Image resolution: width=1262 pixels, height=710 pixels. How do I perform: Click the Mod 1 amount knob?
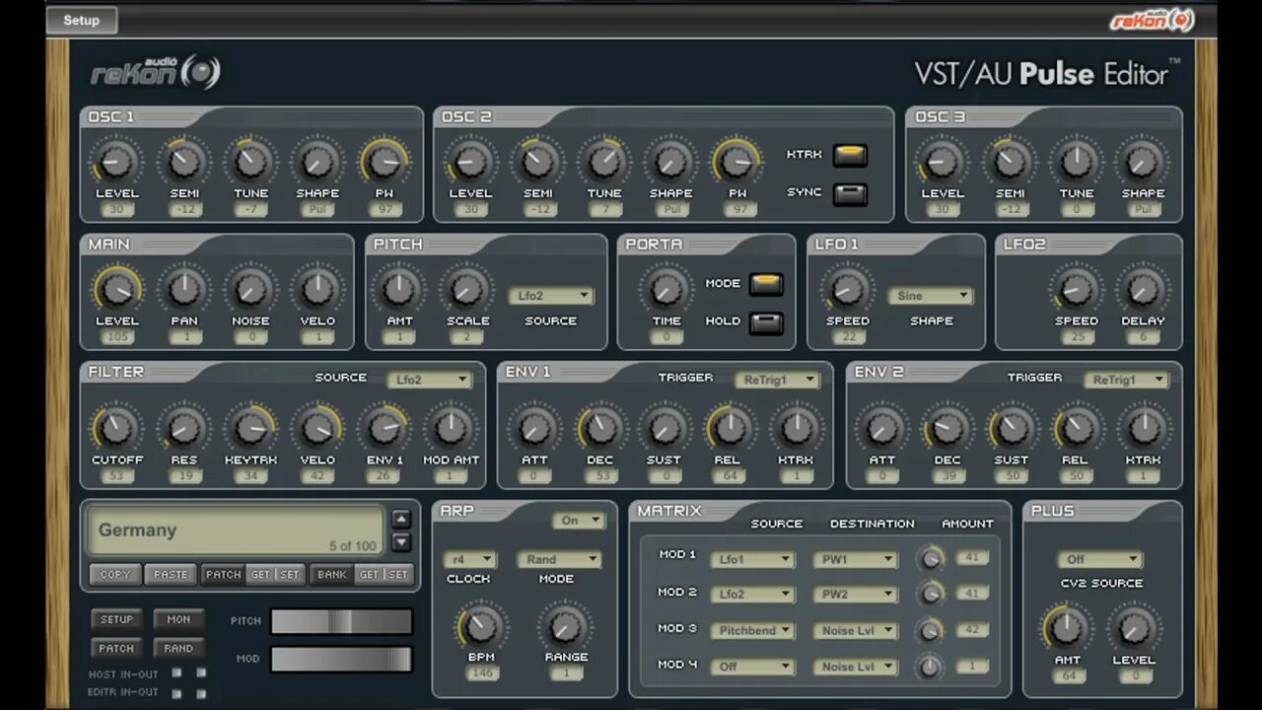point(930,558)
